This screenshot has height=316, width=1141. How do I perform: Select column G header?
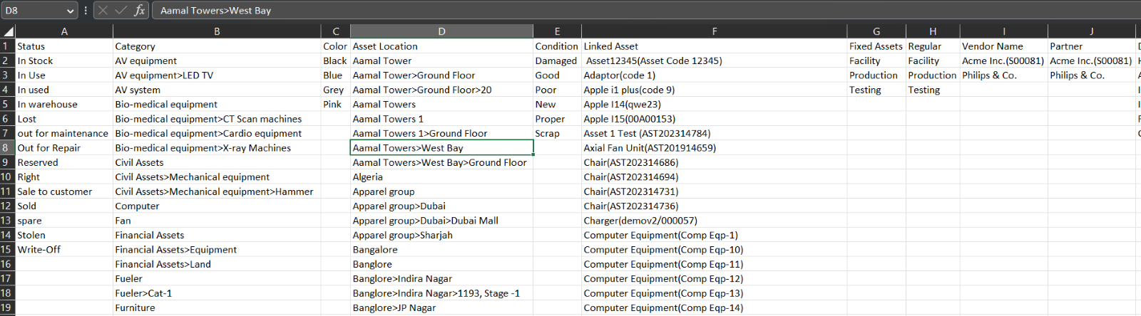click(876, 31)
